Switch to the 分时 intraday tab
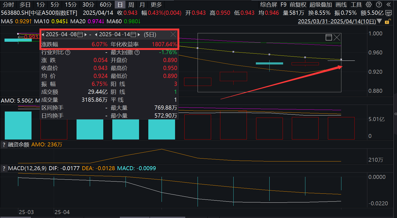 pos(8,4)
